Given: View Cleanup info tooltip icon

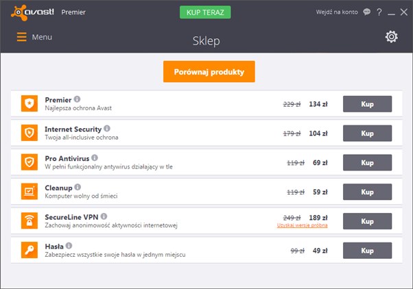Looking at the screenshot, I should coord(78,187).
